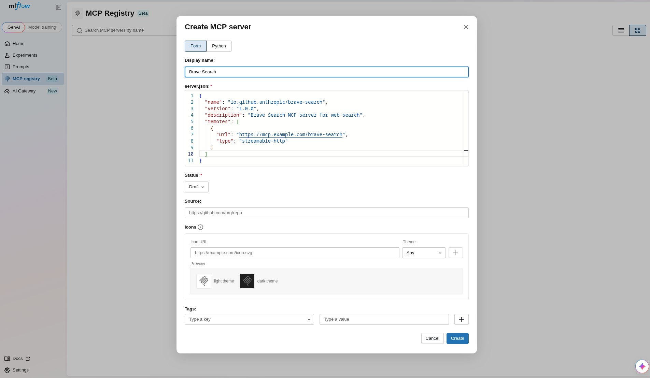
Task: Select the GenAI mode toggle
Action: [x=14, y=27]
